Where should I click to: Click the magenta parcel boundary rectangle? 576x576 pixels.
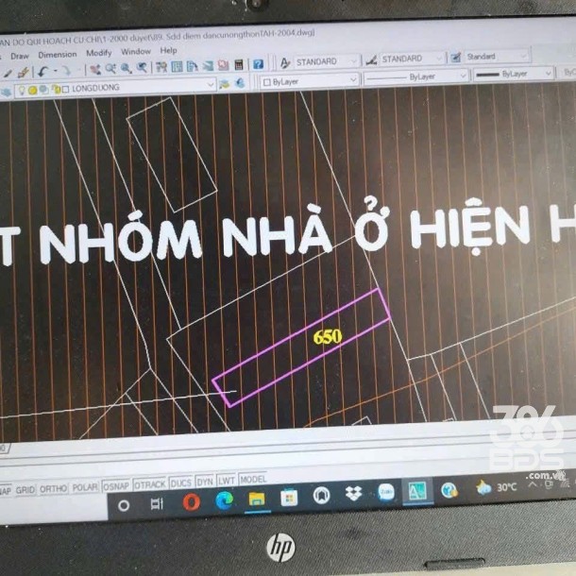click(301, 347)
